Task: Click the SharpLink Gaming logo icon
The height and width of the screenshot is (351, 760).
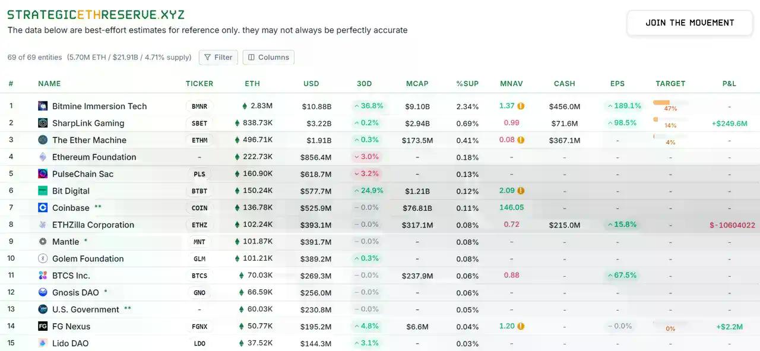Action: 43,123
